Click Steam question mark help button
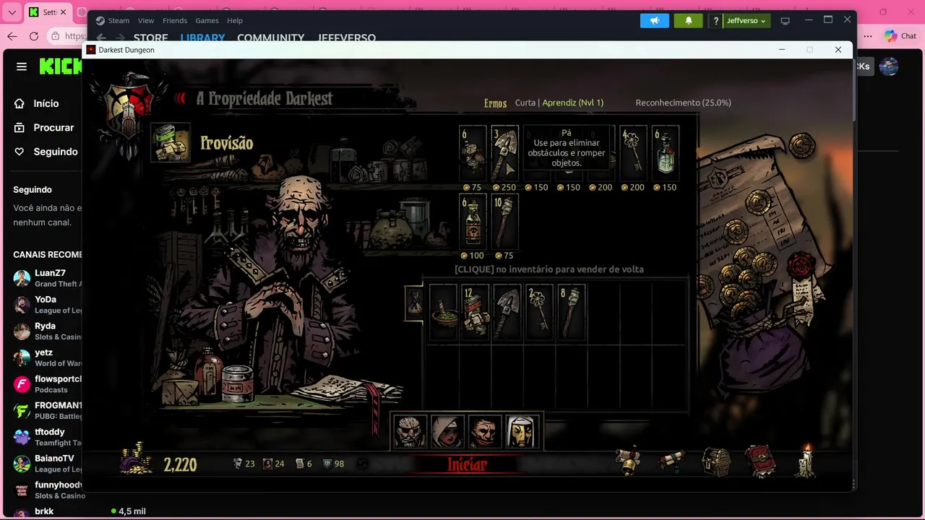 (716, 21)
